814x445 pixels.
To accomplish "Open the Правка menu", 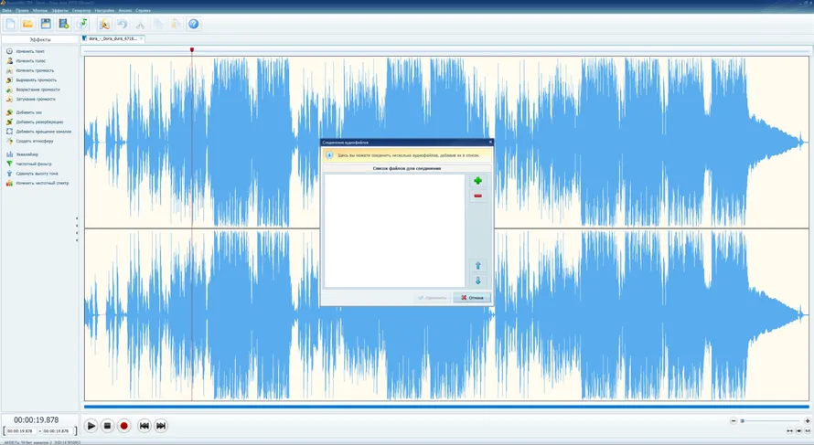I will click(22, 10).
